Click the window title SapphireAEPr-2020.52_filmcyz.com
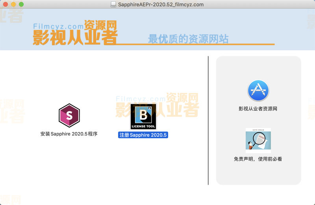 click(161, 4)
